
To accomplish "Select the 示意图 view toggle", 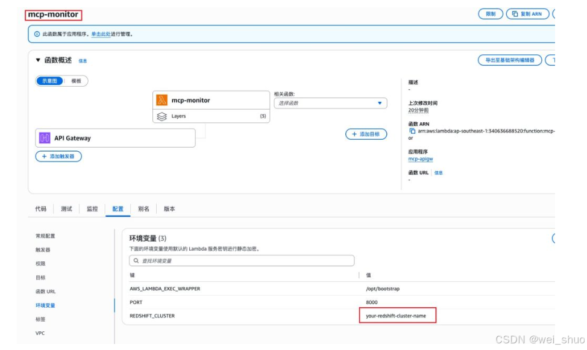I will tap(50, 81).
